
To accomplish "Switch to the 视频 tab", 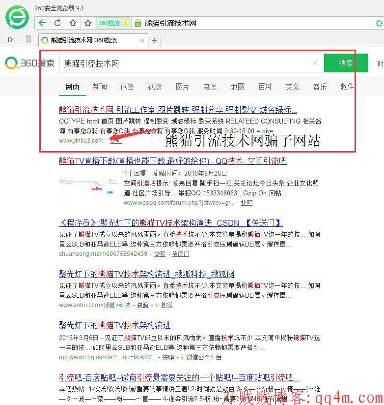I will (155, 87).
